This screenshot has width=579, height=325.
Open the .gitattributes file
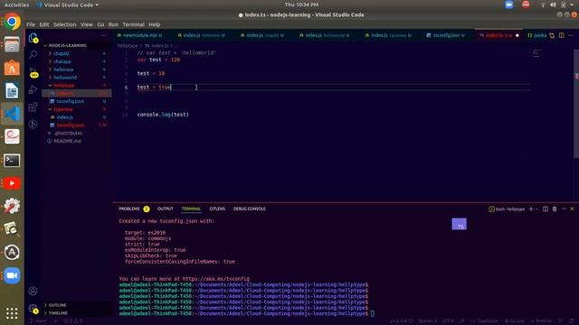pyautogui.click(x=68, y=133)
